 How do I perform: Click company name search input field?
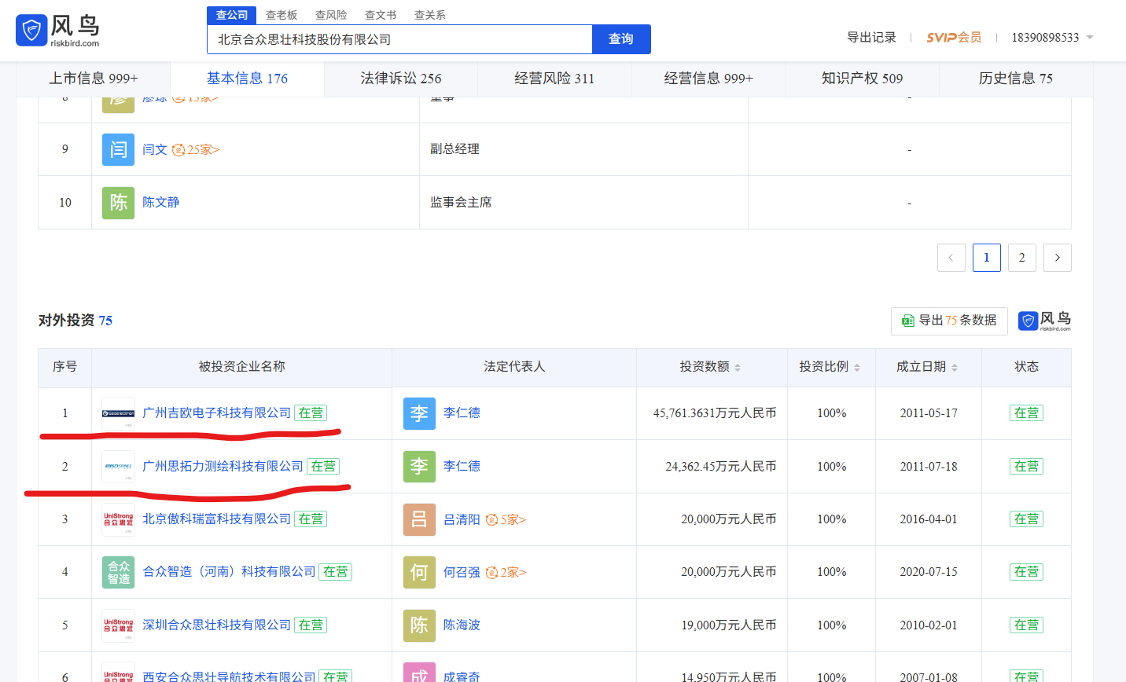tap(399, 39)
